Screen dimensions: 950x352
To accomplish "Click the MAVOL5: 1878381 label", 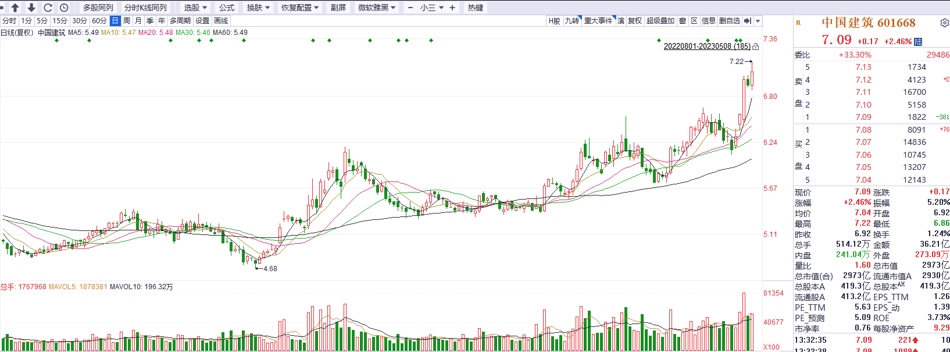I will tap(78, 287).
